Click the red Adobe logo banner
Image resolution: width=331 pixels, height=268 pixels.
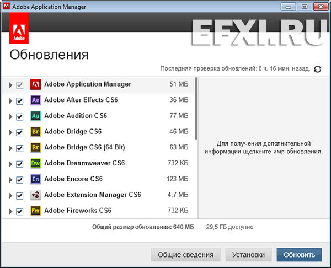[x=19, y=28]
